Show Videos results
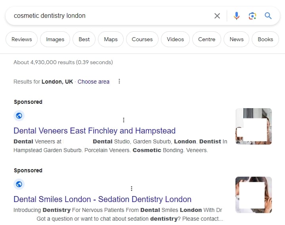The width and height of the screenshot is (285, 225). pos(175,39)
